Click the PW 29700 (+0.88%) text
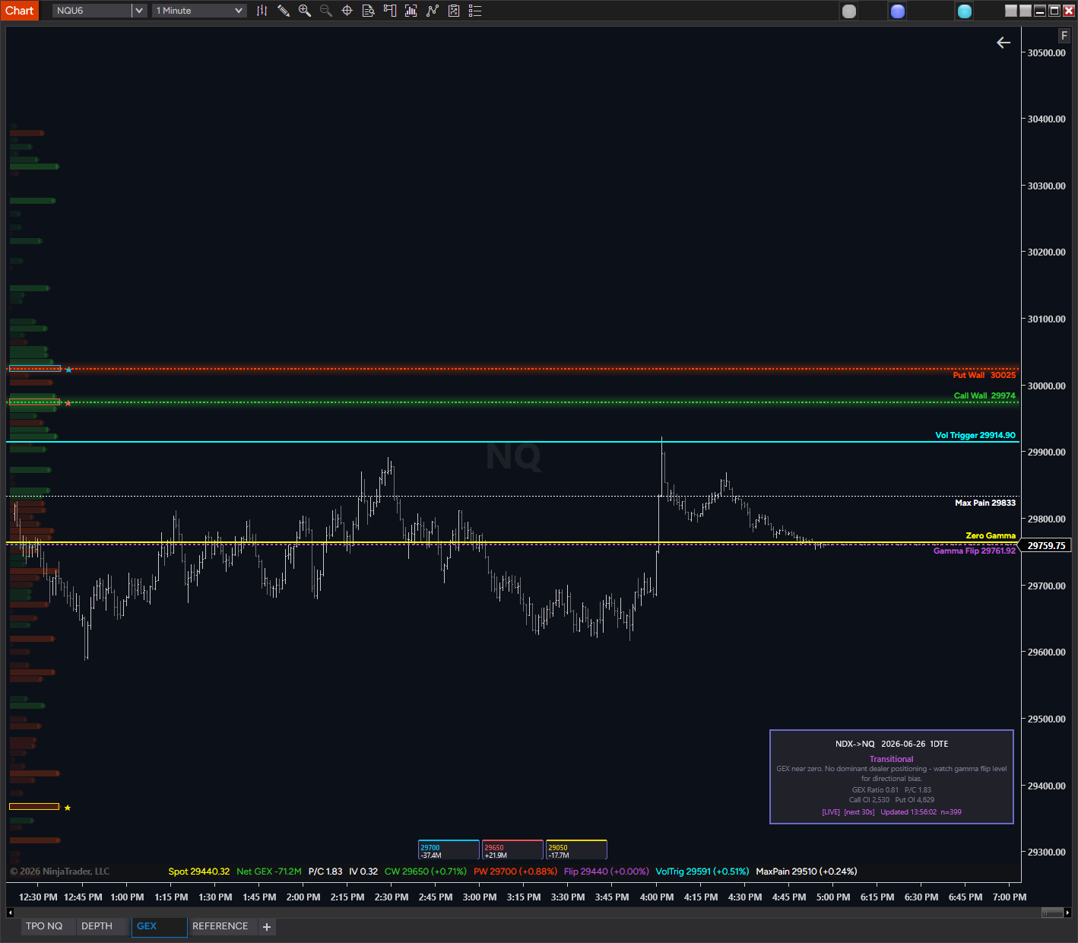This screenshot has height=943, width=1078. point(515,872)
